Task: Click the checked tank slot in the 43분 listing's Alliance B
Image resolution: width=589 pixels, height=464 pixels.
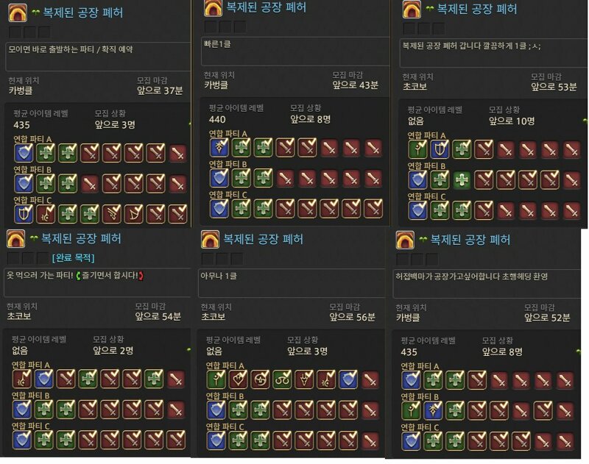Action: tap(219, 178)
